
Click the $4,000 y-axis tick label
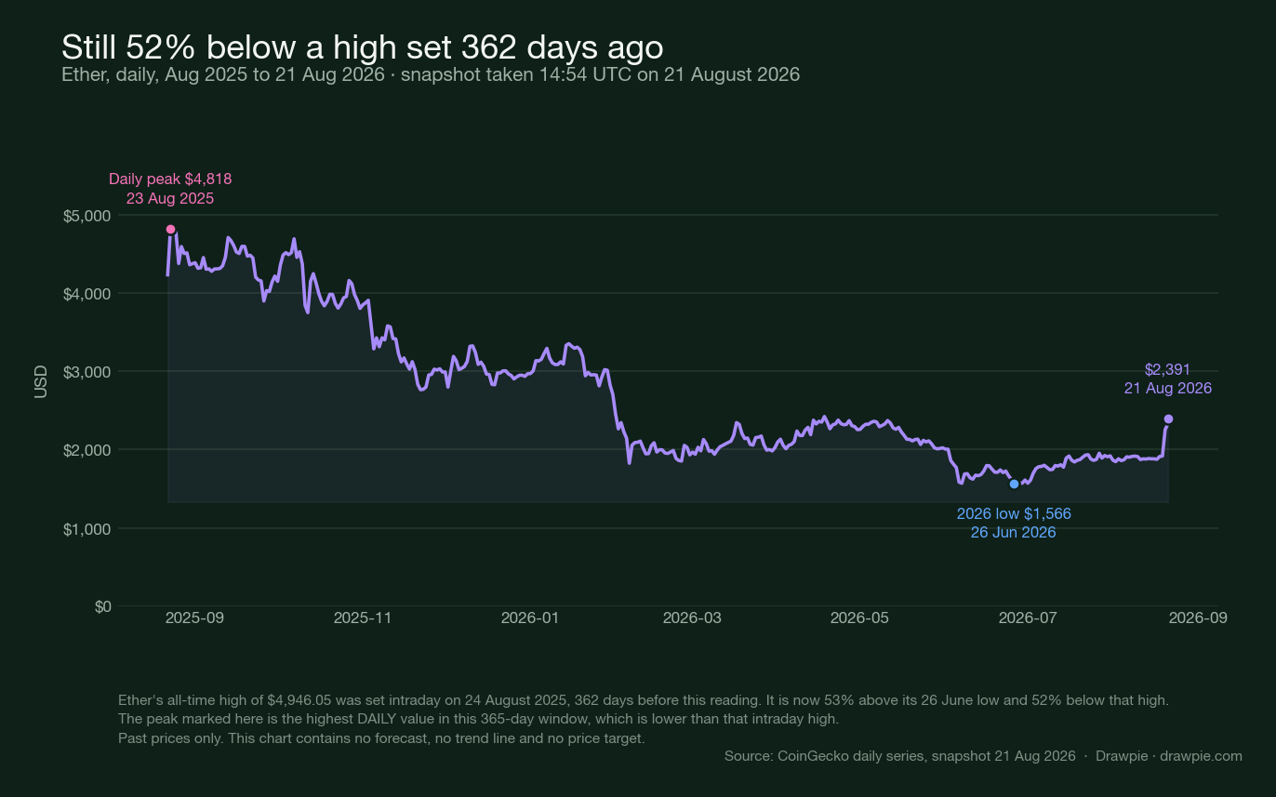coord(87,294)
